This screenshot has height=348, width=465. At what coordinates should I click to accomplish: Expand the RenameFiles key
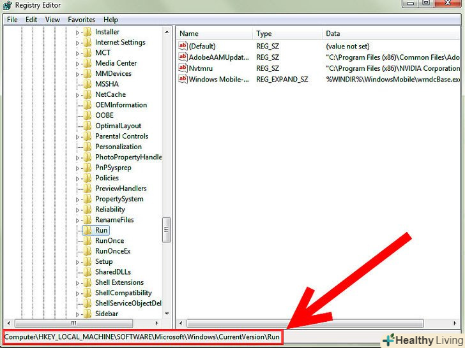(x=77, y=220)
